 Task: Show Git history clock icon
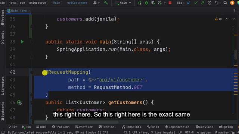coord(209,3)
